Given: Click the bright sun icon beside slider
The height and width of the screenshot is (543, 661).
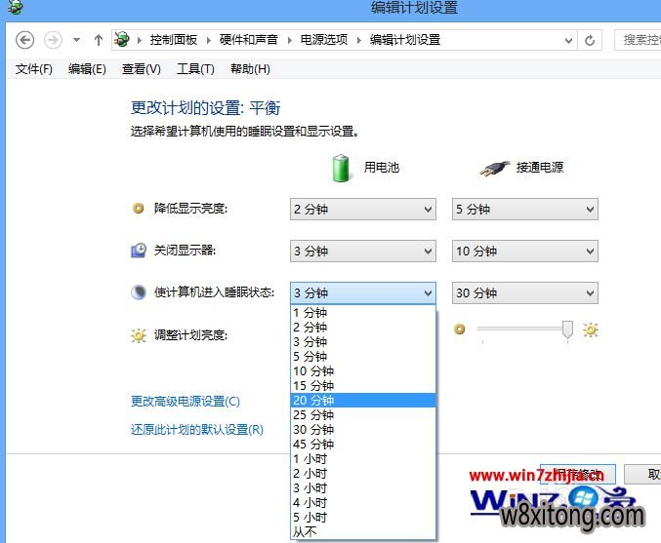Looking at the screenshot, I should [590, 330].
